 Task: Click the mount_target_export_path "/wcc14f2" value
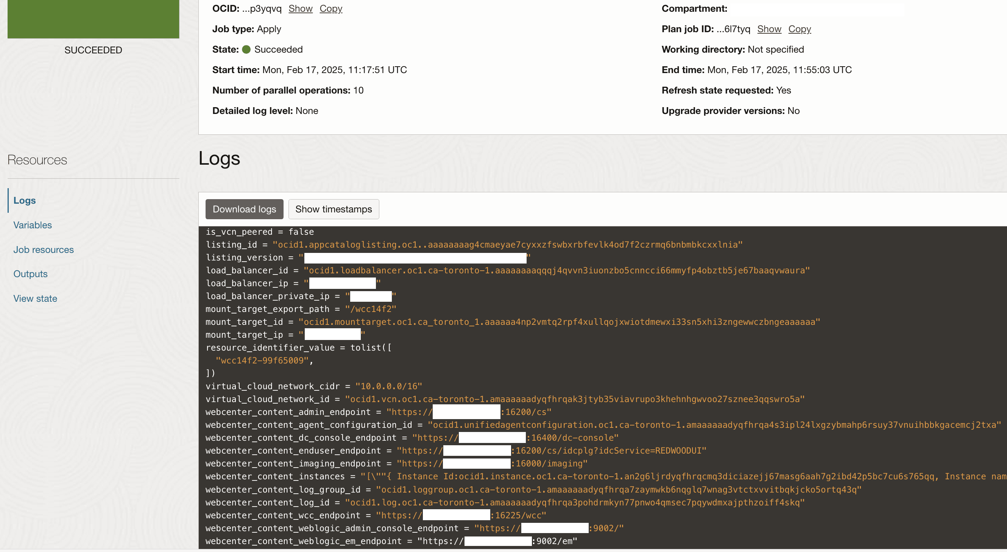pos(370,309)
